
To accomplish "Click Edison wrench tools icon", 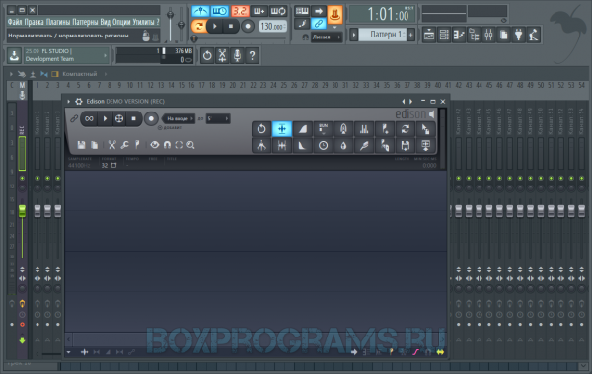I will point(124,145).
